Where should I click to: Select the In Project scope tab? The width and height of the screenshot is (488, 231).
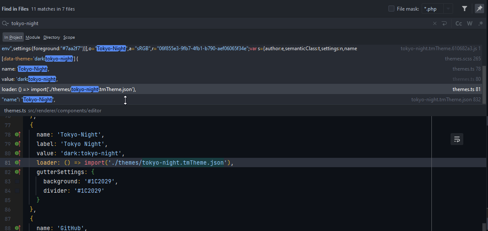click(x=13, y=37)
